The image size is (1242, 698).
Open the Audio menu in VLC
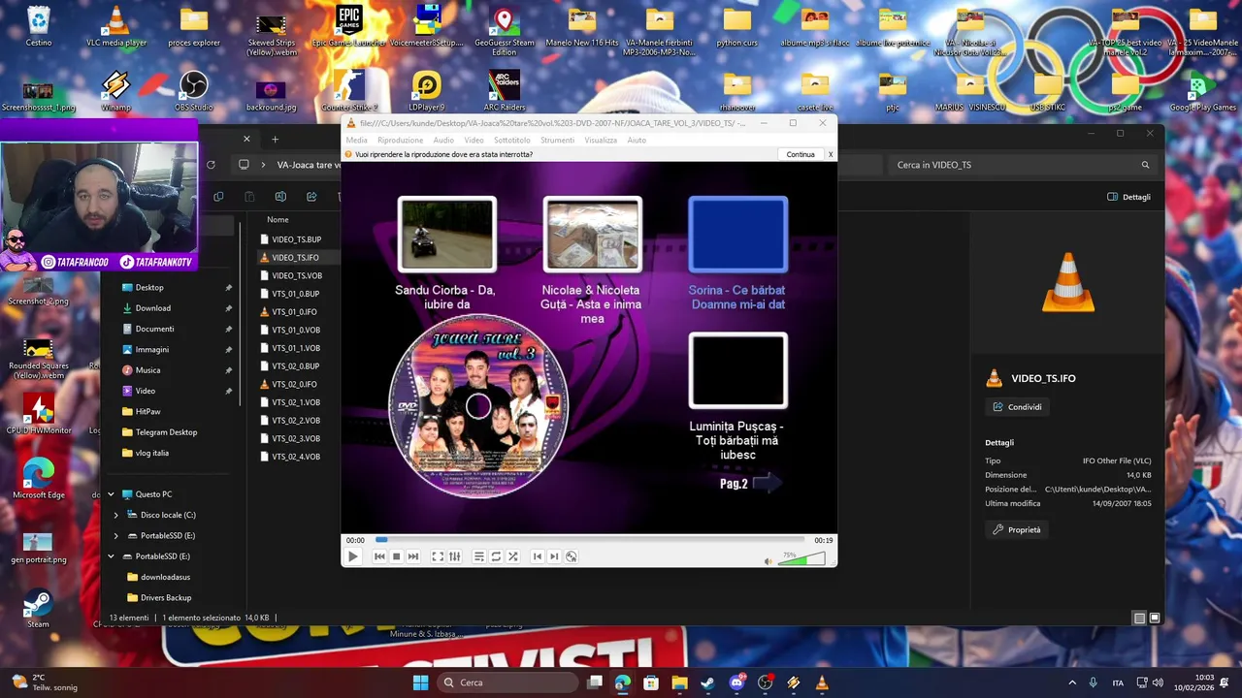pyautogui.click(x=443, y=140)
